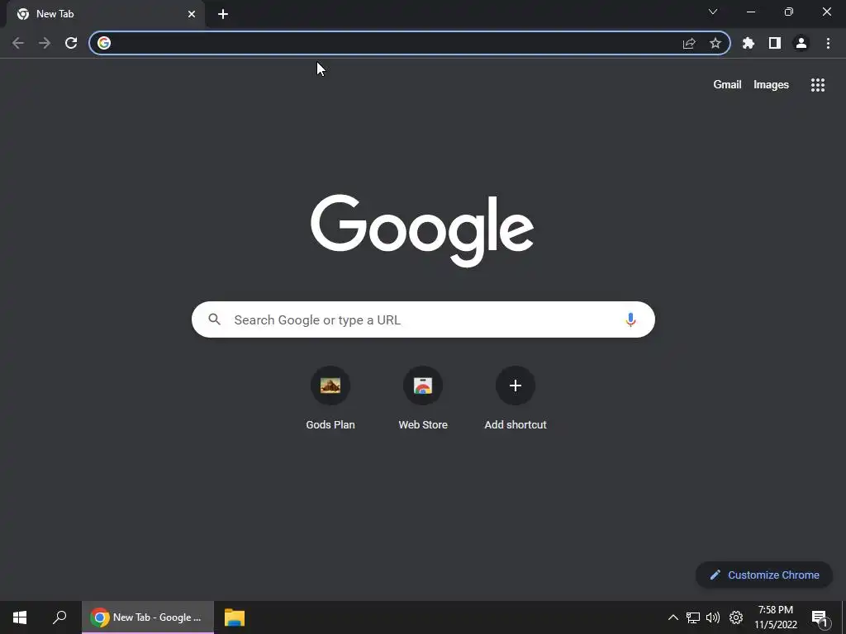Open the Gods Plan shortcut
The height and width of the screenshot is (634, 846).
point(330,399)
